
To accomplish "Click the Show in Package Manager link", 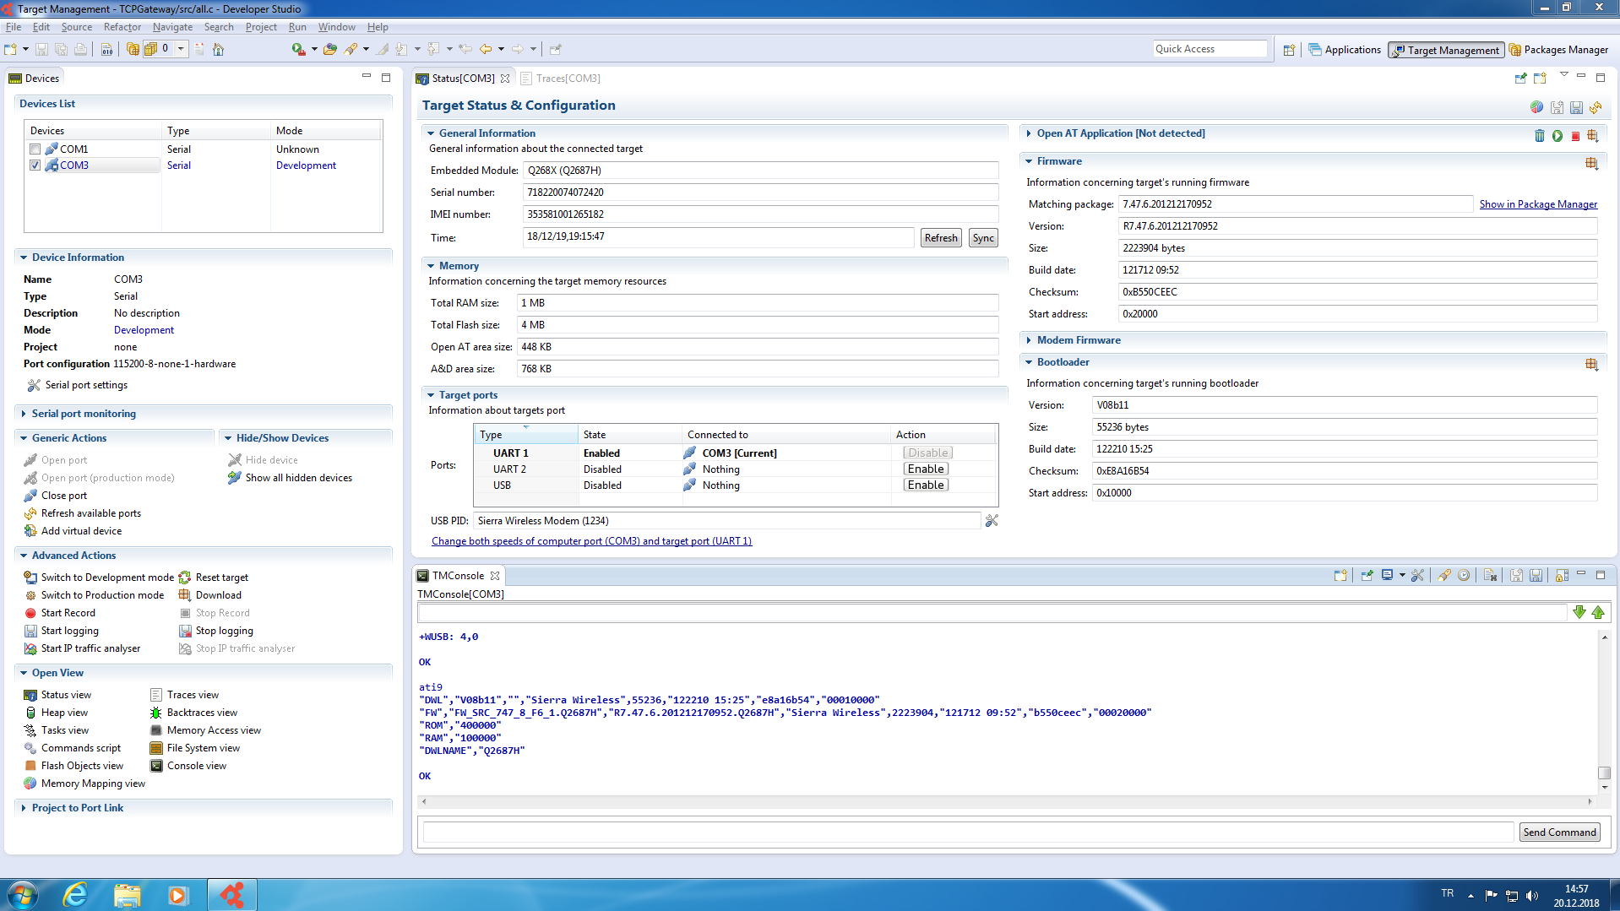I will (x=1537, y=204).
